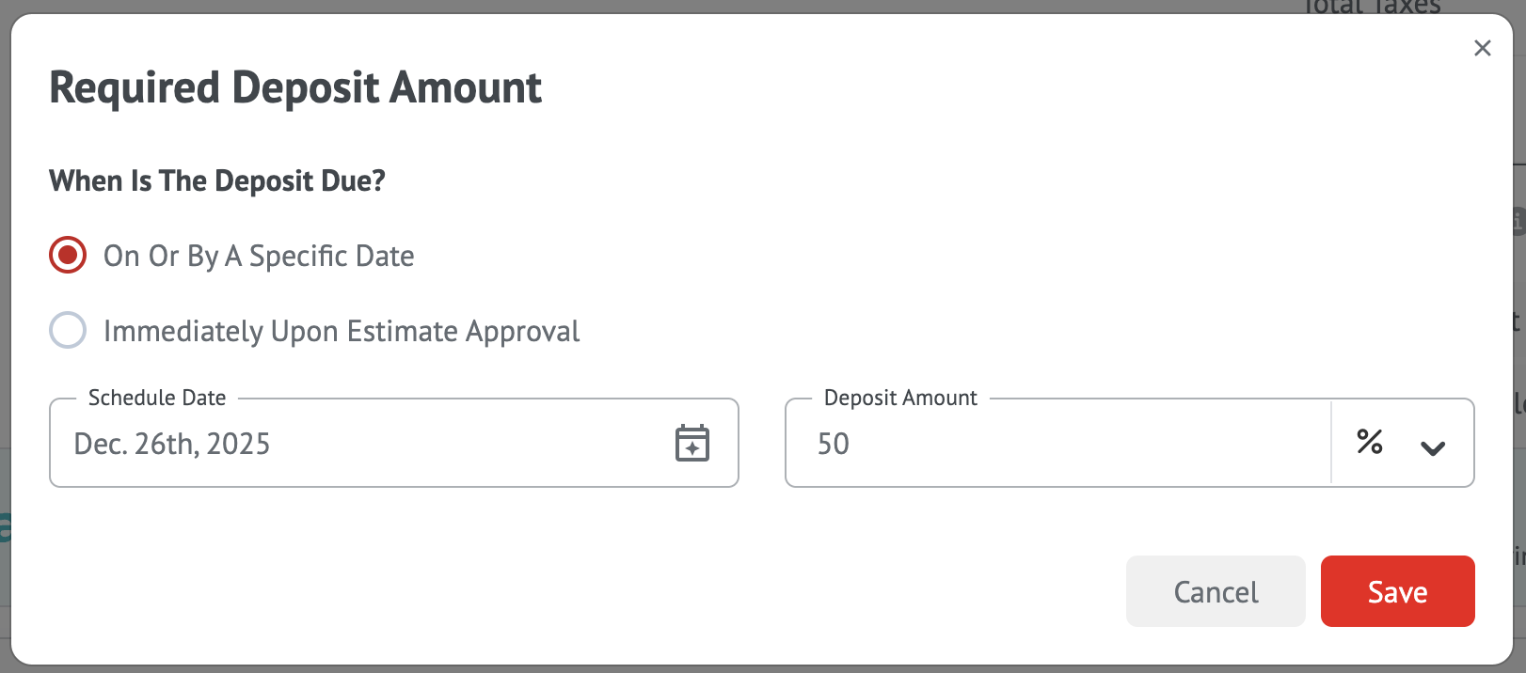1526x673 pixels.
Task: Expand the deposit unit chevron arrow
Action: click(1433, 448)
